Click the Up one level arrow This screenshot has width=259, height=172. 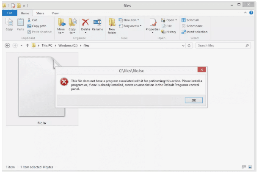tap(27, 45)
